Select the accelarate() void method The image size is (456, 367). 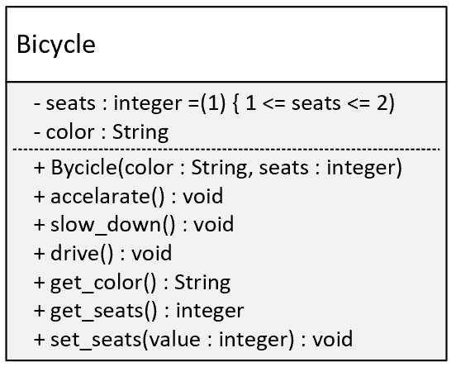tap(129, 197)
